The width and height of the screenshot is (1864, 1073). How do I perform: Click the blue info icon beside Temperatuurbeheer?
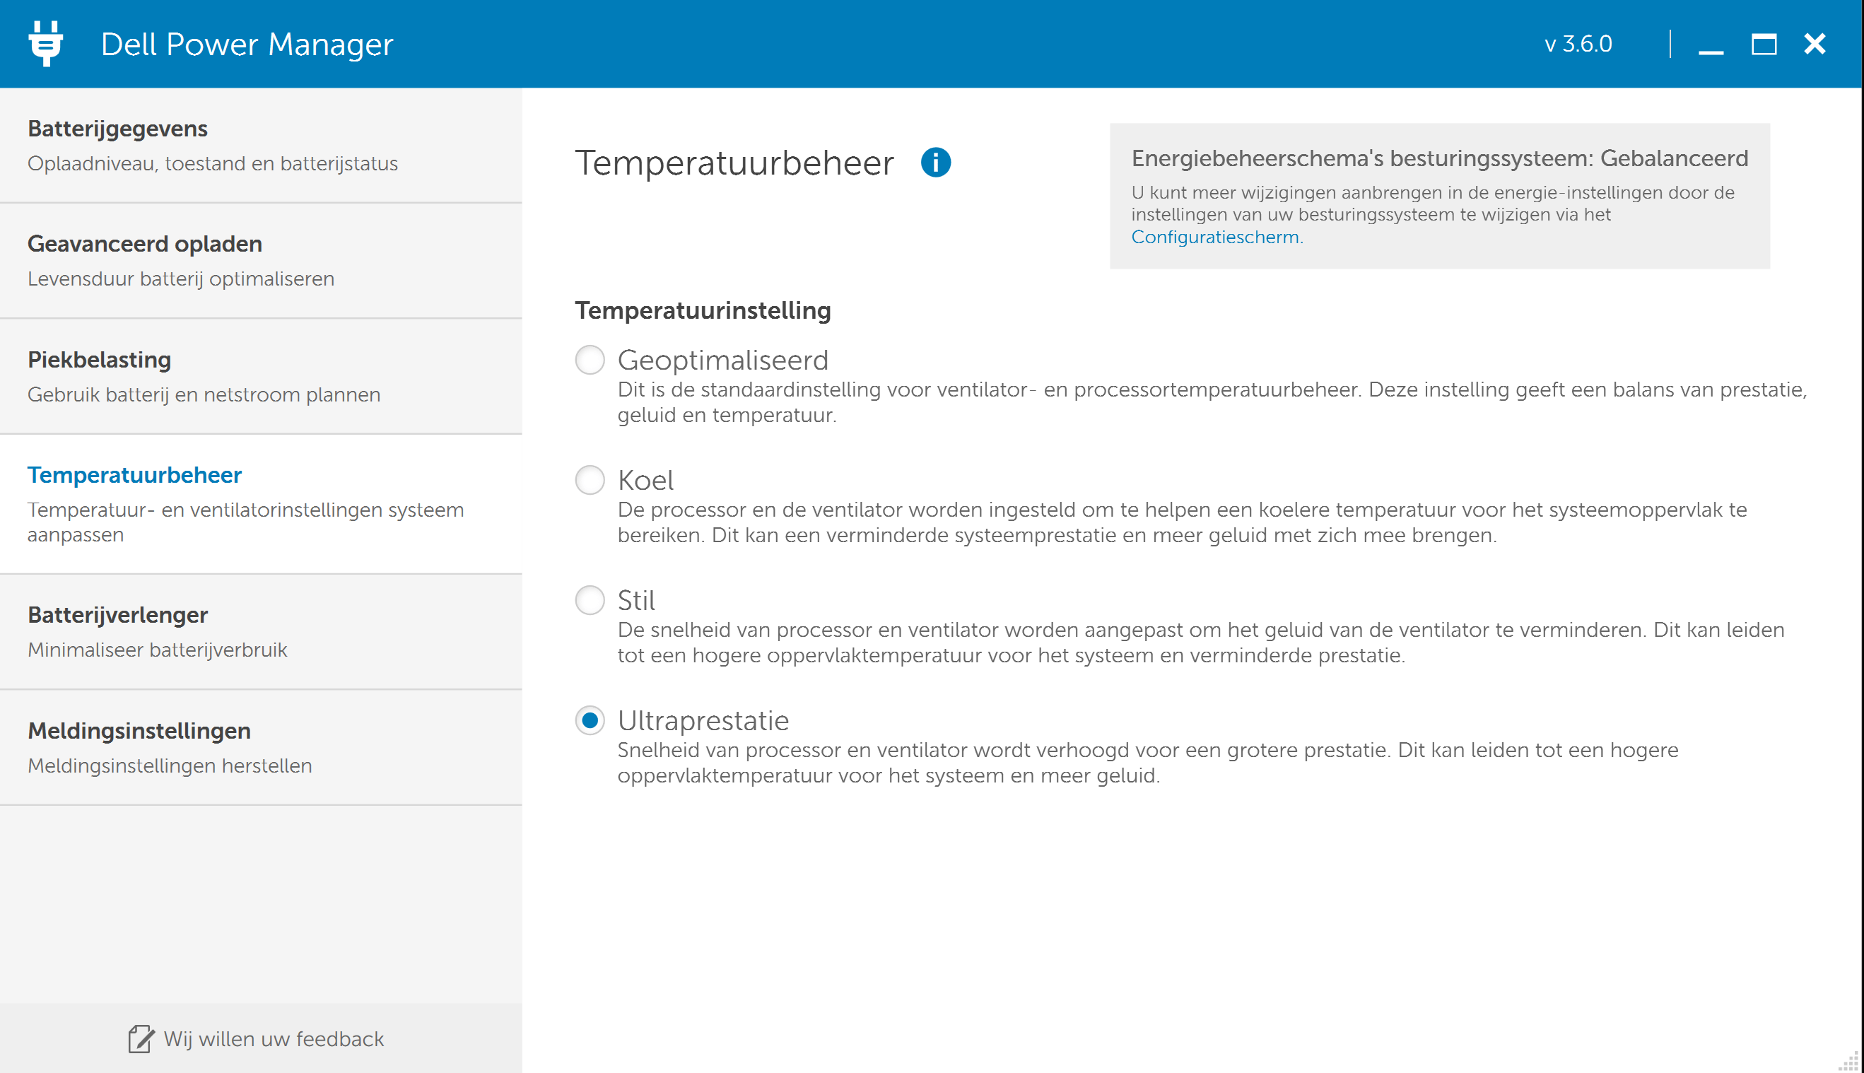(935, 162)
